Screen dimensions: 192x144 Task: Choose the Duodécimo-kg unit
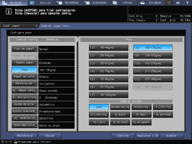pyautogui.click(x=120, y=107)
